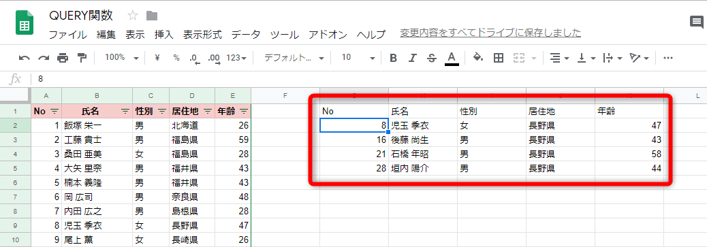Open the font size 10 dropdown
The image size is (707, 247).
[x=358, y=58]
